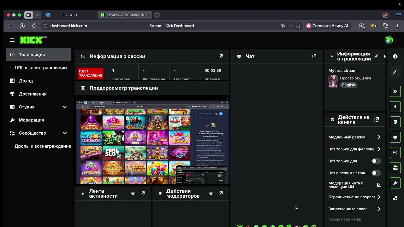Pop out the Действия на канале panel

(x=377, y=119)
